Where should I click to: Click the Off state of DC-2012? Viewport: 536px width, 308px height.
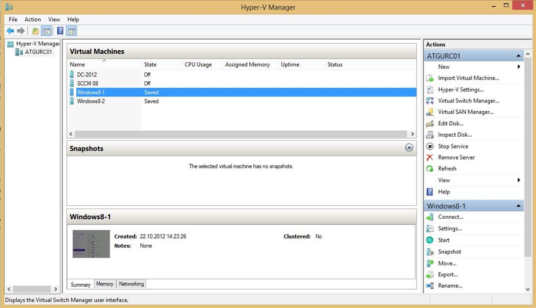(147, 74)
